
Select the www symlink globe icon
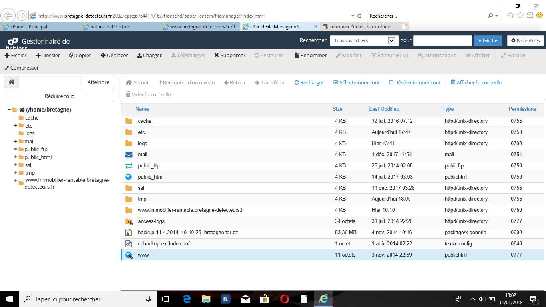coord(129,255)
